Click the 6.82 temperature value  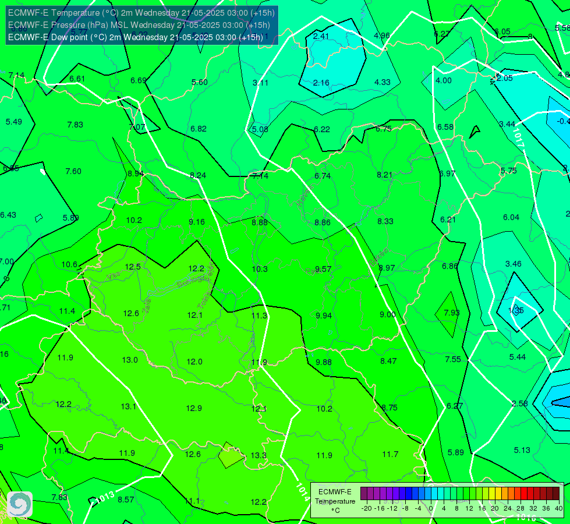(x=199, y=129)
